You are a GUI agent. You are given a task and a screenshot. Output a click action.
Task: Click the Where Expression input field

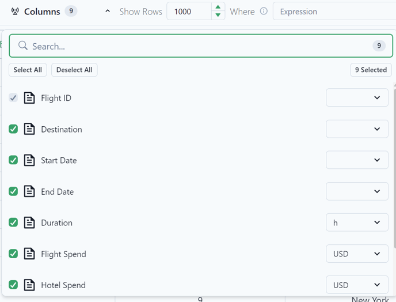pyautogui.click(x=334, y=12)
